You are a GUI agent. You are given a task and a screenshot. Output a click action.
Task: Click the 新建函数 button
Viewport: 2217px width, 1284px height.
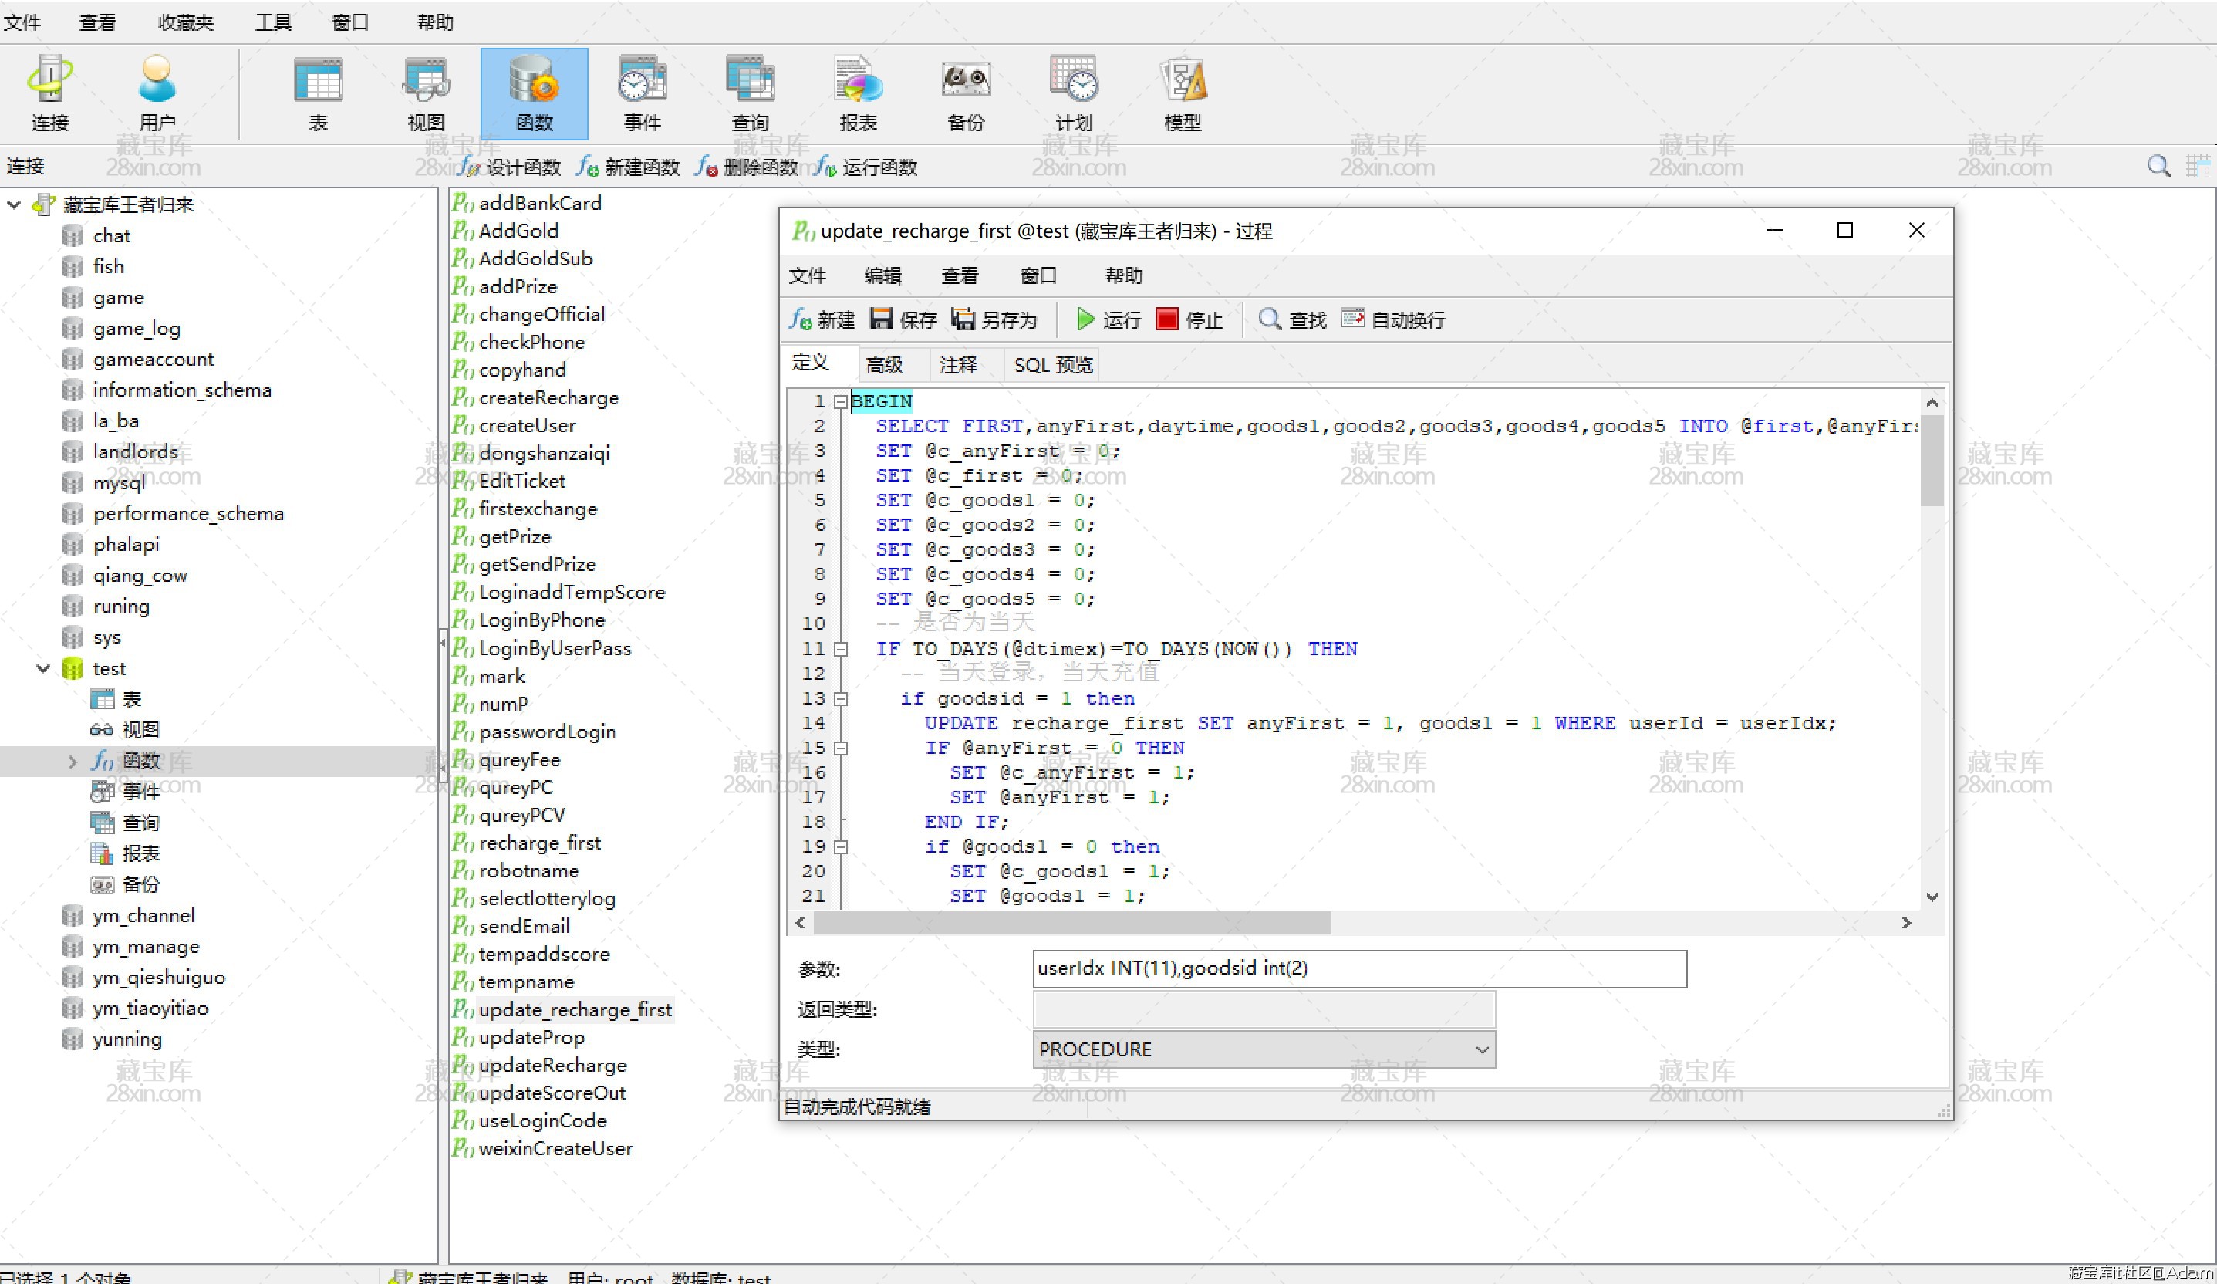click(x=629, y=167)
